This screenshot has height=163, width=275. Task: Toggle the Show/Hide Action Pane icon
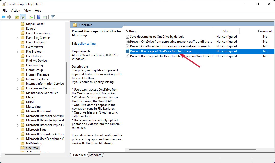[x=45, y=17]
